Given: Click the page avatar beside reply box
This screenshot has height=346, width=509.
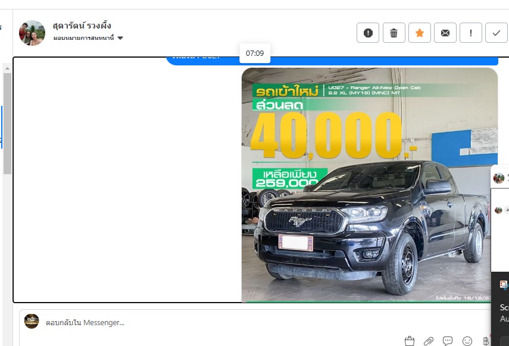Looking at the screenshot, I should (x=32, y=321).
